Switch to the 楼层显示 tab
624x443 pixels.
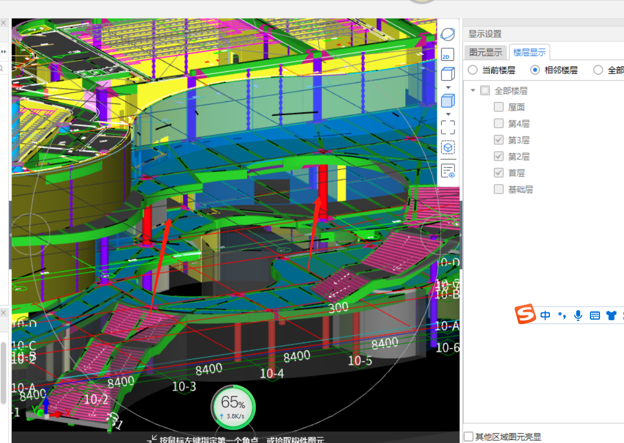[529, 53]
